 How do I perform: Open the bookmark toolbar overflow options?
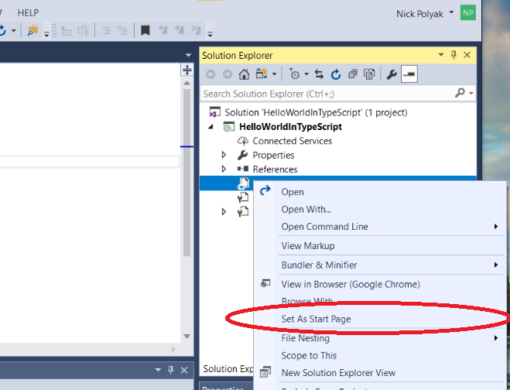pyautogui.click(x=211, y=34)
